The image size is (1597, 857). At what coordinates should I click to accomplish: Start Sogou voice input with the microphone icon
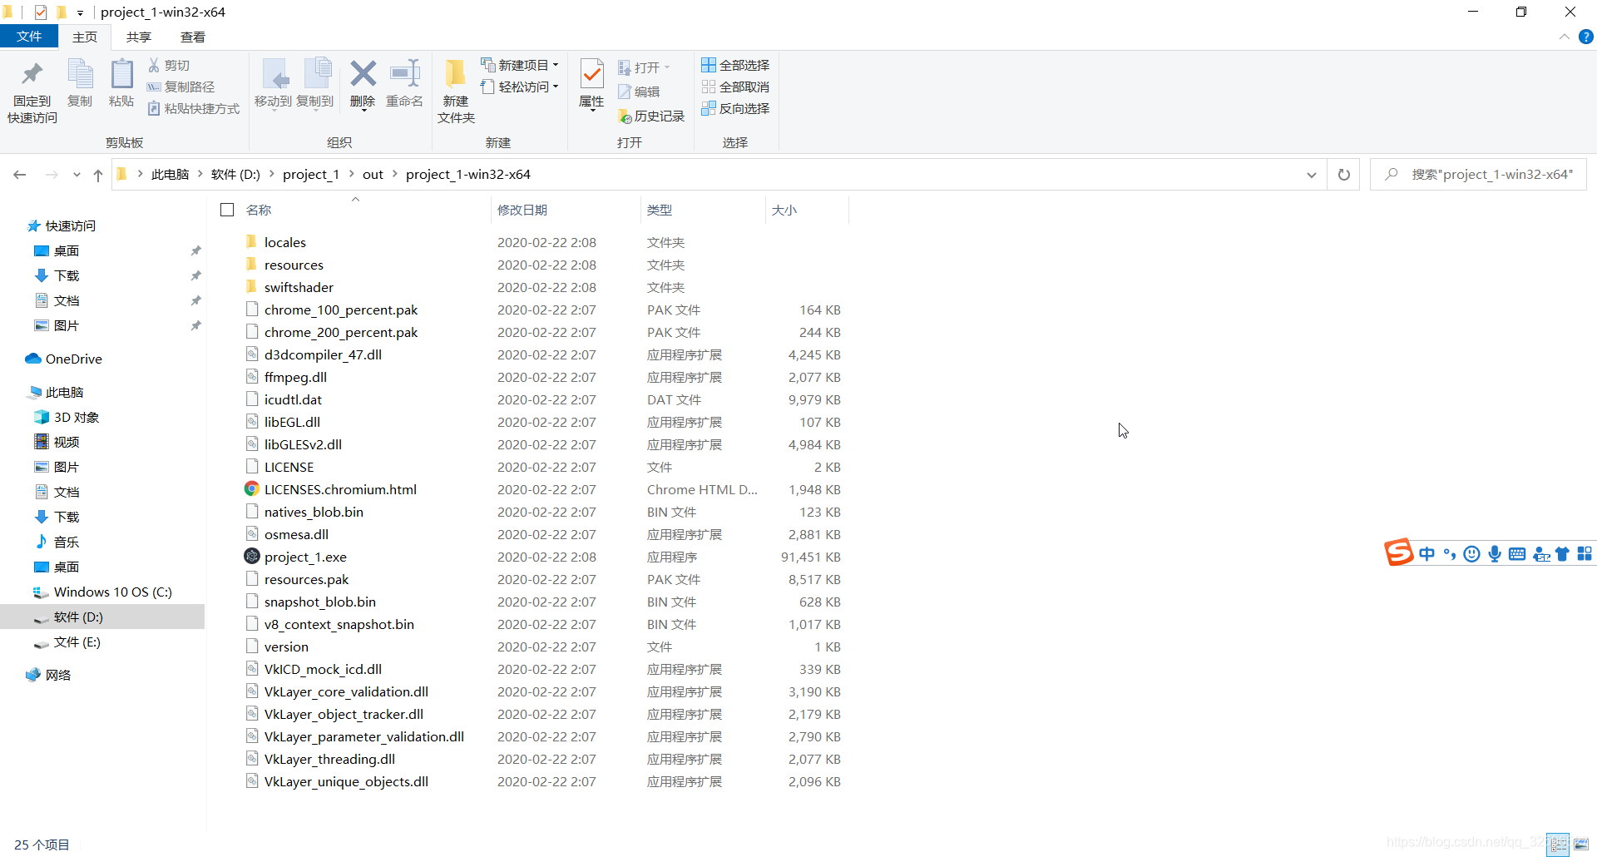point(1495,553)
